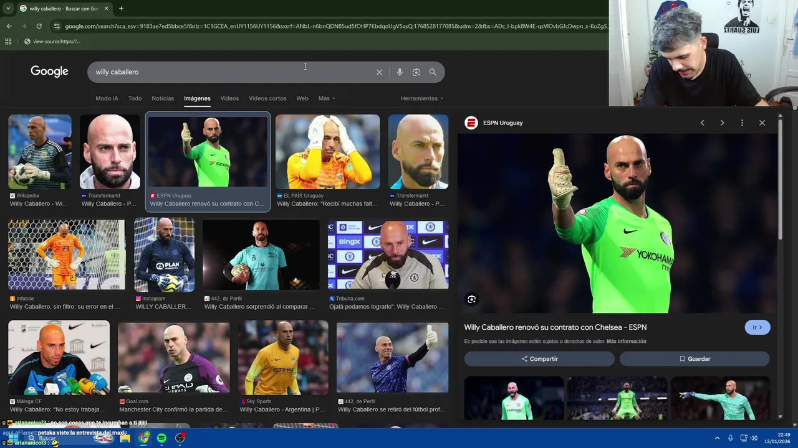This screenshot has width=798, height=448.
Task: Open the Sky Sports Argentina image result
Action: click(x=283, y=358)
